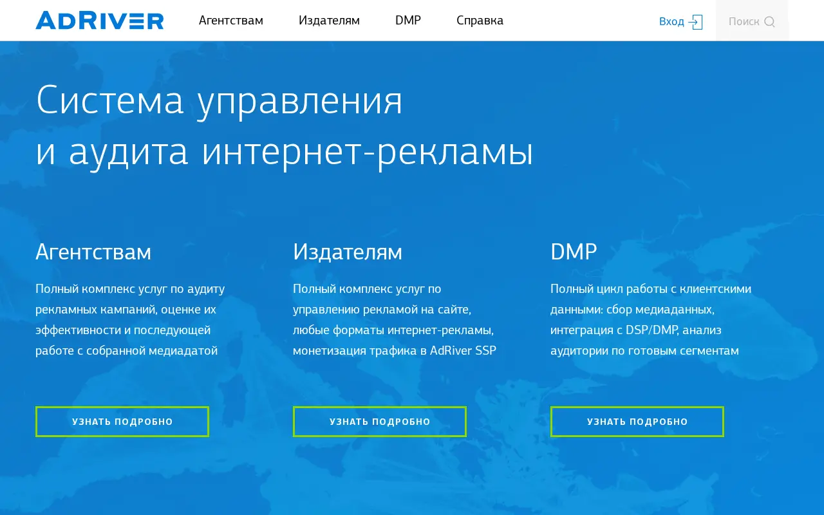This screenshot has width=824, height=515.
Task: Click text 'Полный цикл работы с клиентскими'
Action: coord(651,289)
